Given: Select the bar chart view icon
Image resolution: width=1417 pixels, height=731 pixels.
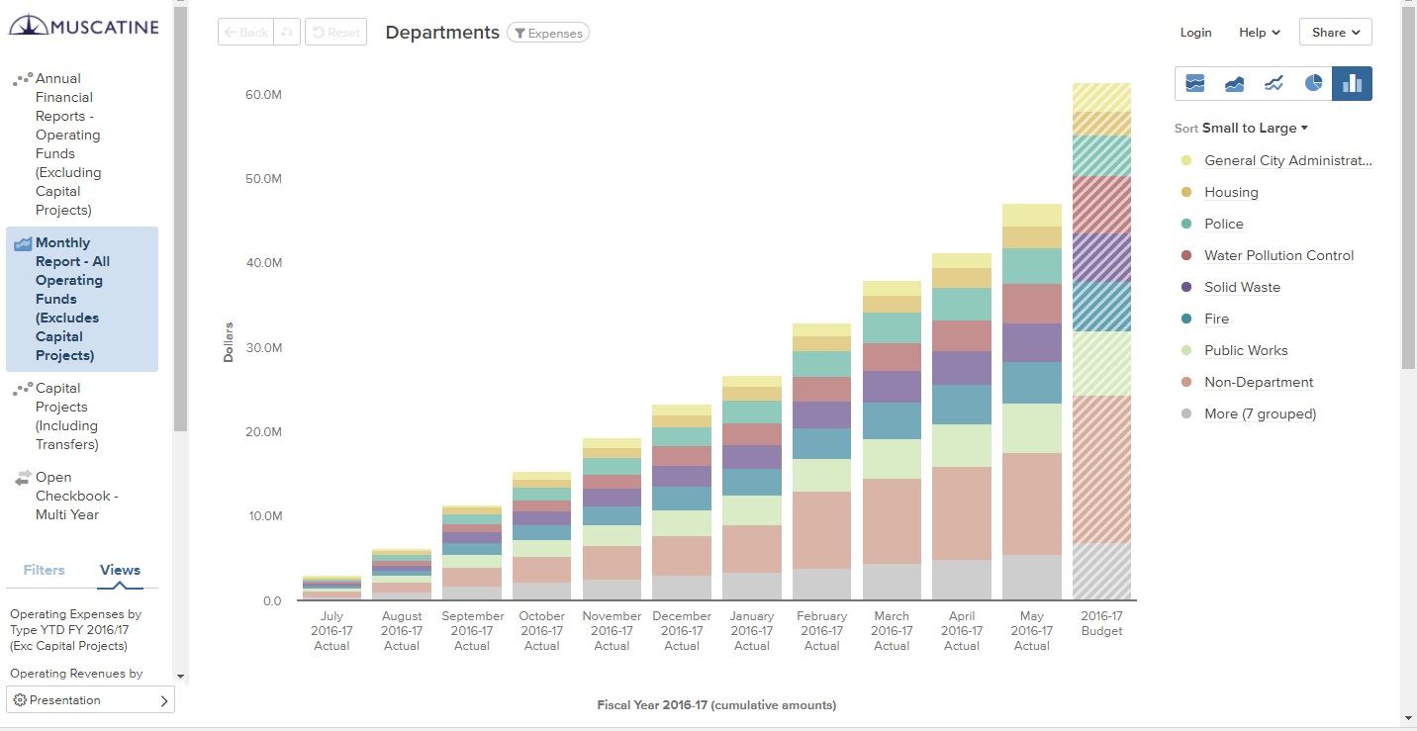Looking at the screenshot, I should point(1352,84).
